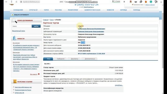The height and width of the screenshot is (94, 167).
Task: Click the 'Торги' breadcrumb link
Action: click(52, 20)
